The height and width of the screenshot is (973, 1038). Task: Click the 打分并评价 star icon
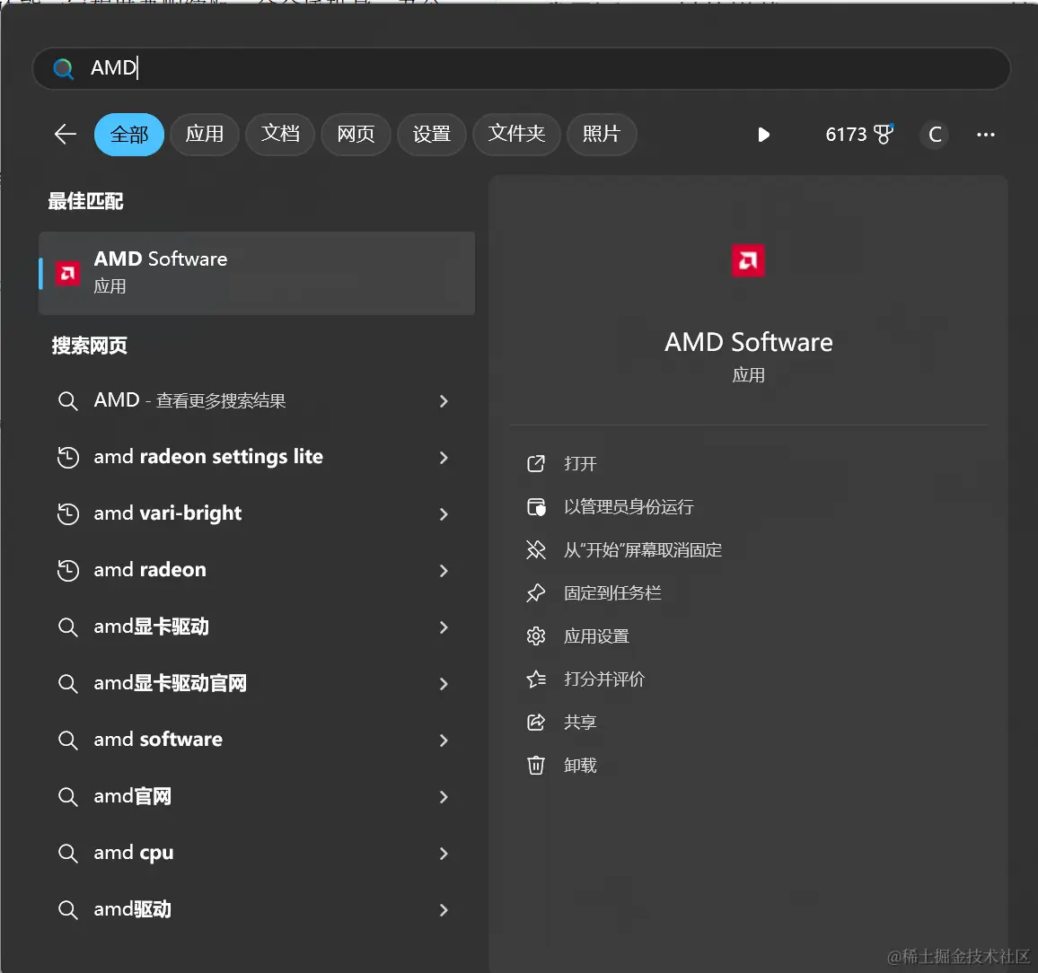[536, 679]
